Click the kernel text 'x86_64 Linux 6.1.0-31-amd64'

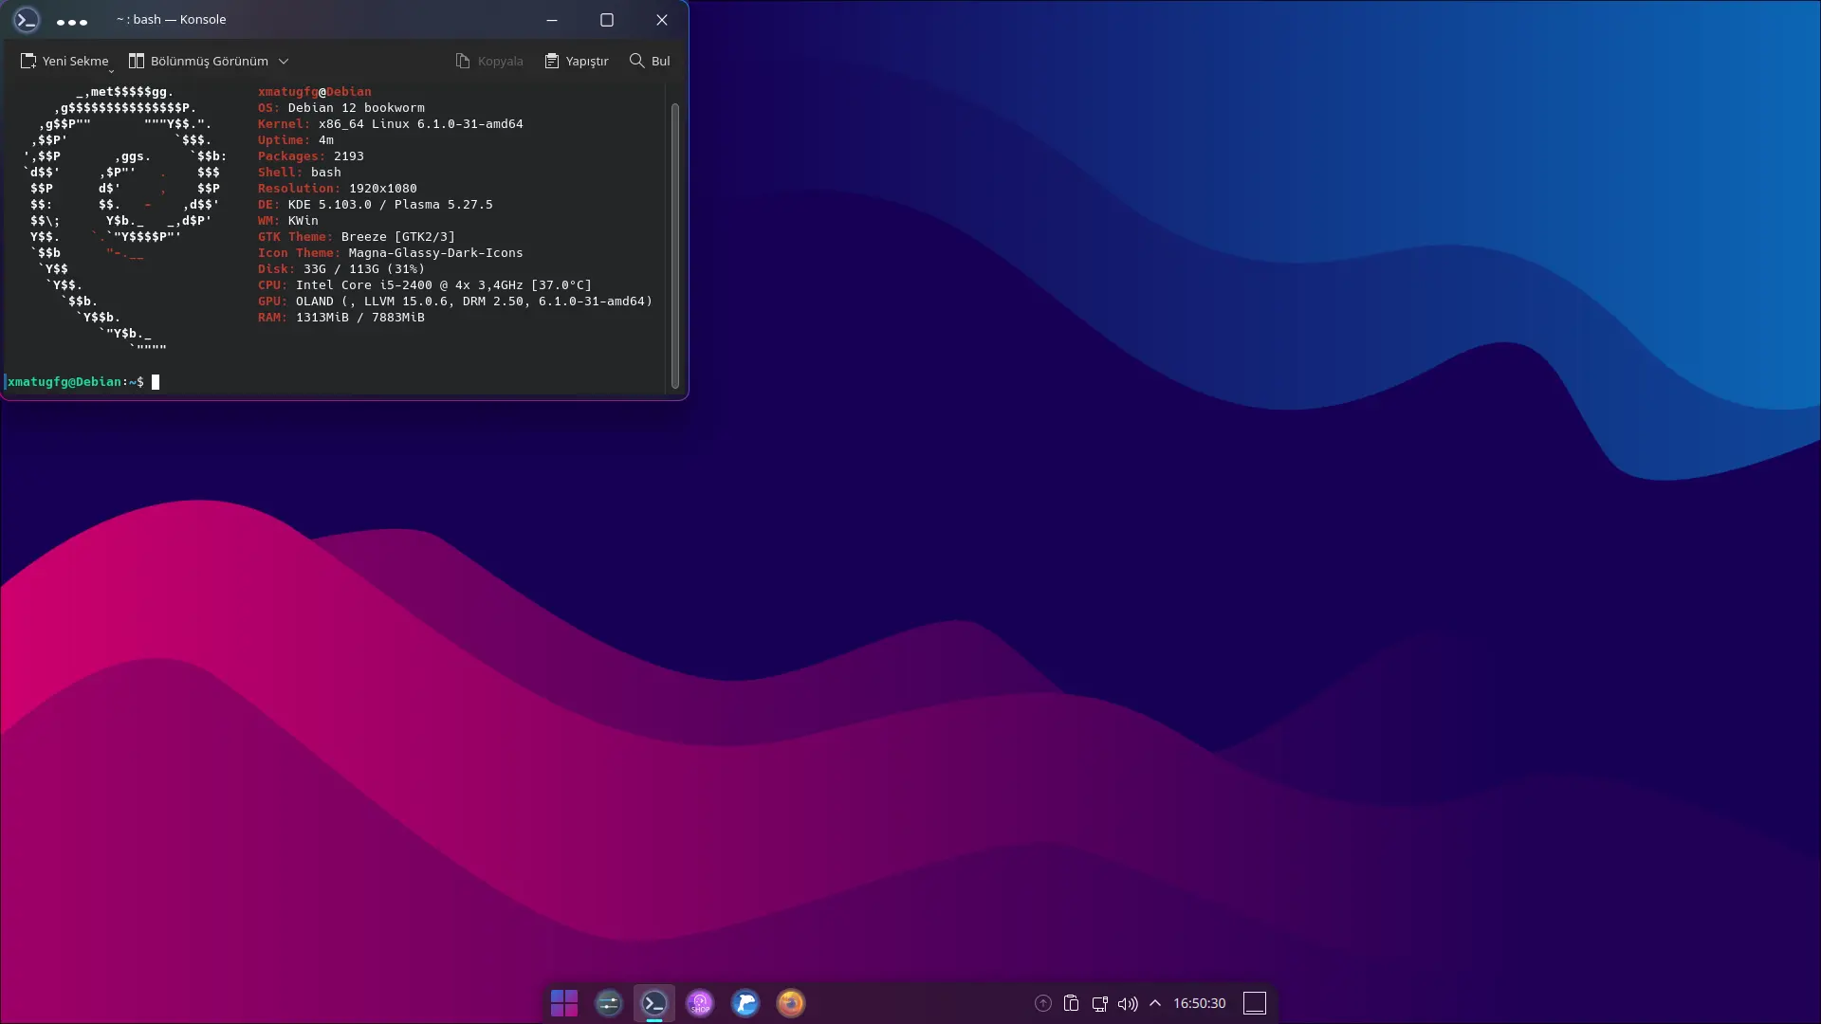click(421, 124)
